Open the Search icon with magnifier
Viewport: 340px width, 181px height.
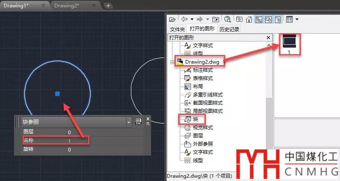[x=228, y=19]
